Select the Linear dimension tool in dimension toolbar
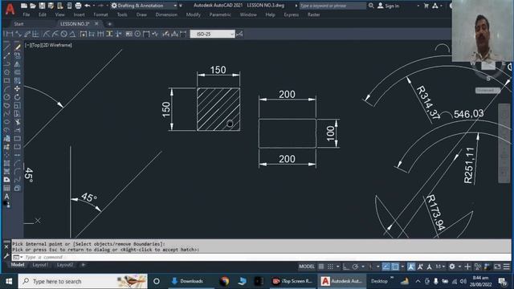The height and width of the screenshot is (289, 514). tap(10, 34)
